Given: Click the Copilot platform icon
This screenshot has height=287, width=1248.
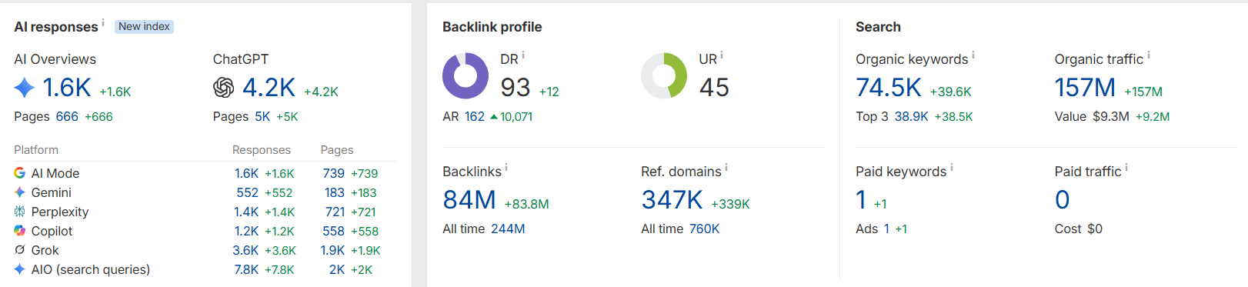Looking at the screenshot, I should pyautogui.click(x=19, y=231).
